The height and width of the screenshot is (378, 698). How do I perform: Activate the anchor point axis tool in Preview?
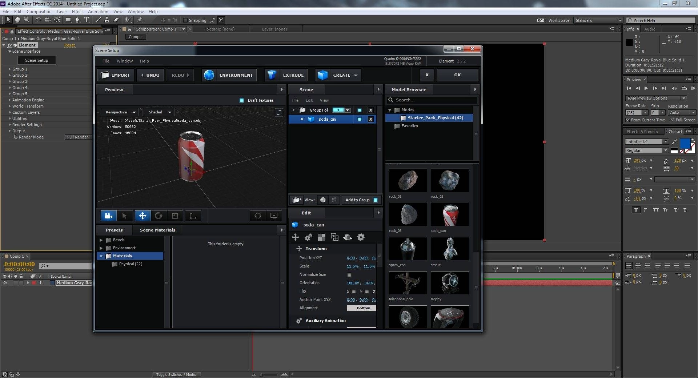point(193,216)
